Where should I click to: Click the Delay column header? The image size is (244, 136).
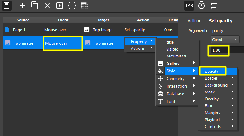171,20
